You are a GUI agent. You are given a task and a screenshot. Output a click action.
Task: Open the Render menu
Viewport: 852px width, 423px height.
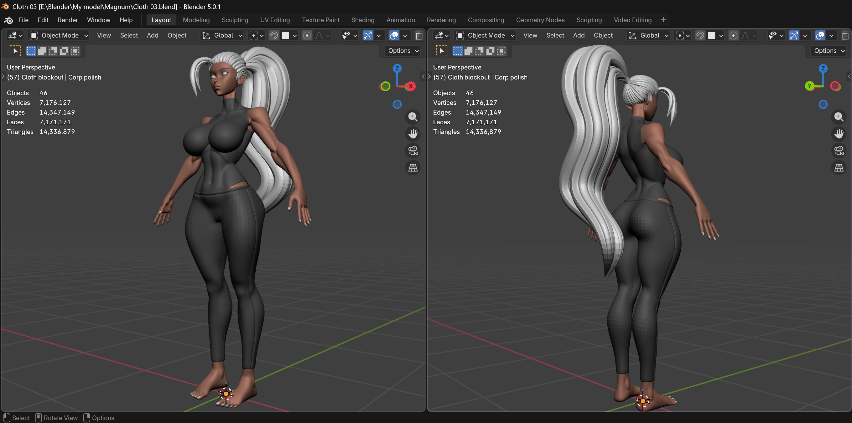tap(67, 20)
